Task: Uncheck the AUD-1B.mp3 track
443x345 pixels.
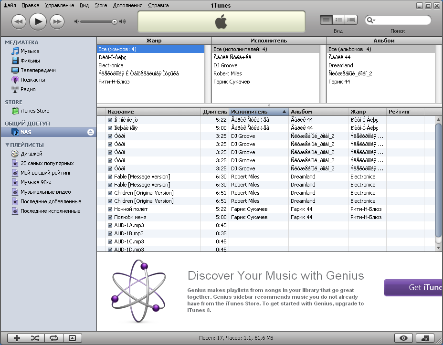Action: pyautogui.click(x=110, y=234)
